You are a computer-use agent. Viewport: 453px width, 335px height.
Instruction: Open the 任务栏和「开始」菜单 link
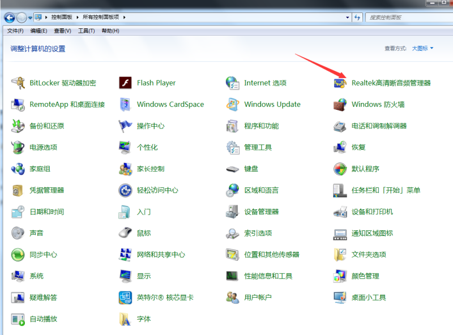pos(386,190)
